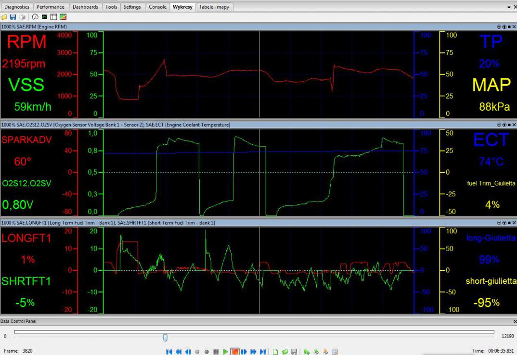517x355 pixels.
Task: Maximize the Long Term Fuel Trim chart panel
Action: tap(509, 223)
